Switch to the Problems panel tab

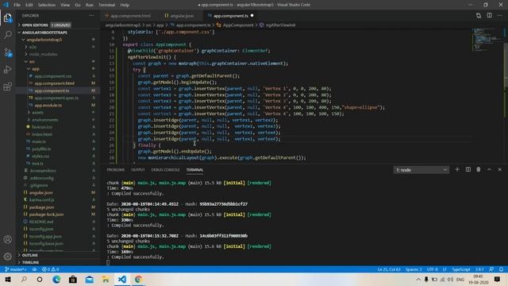click(x=116, y=170)
